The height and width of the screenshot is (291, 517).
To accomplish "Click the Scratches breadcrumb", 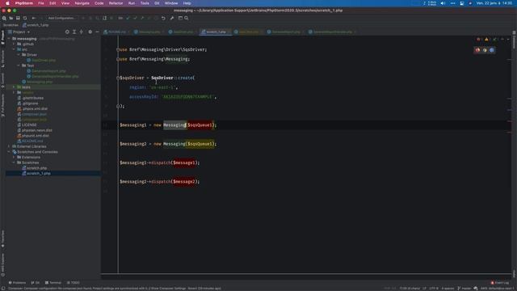I will pos(11,25).
